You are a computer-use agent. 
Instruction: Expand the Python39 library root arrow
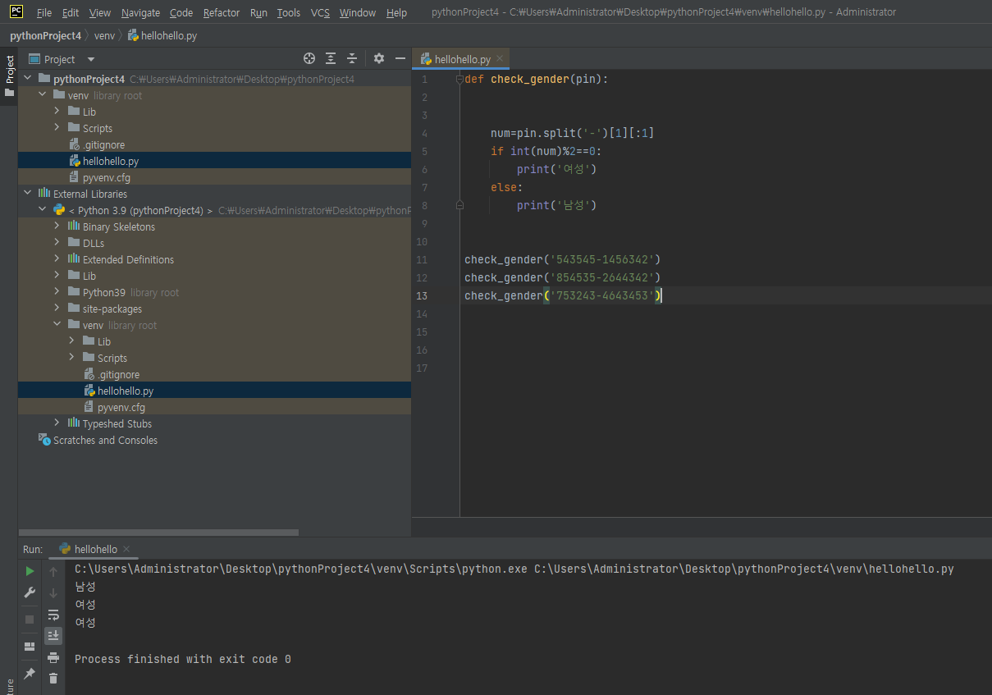click(x=57, y=292)
